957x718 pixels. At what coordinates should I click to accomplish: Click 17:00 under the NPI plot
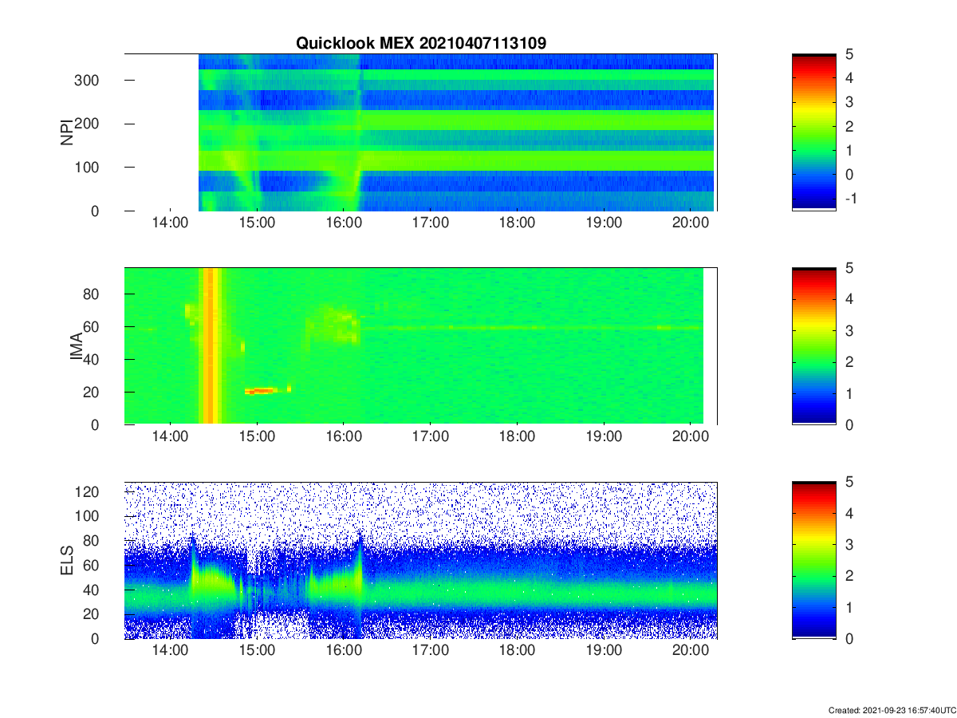coord(431,223)
